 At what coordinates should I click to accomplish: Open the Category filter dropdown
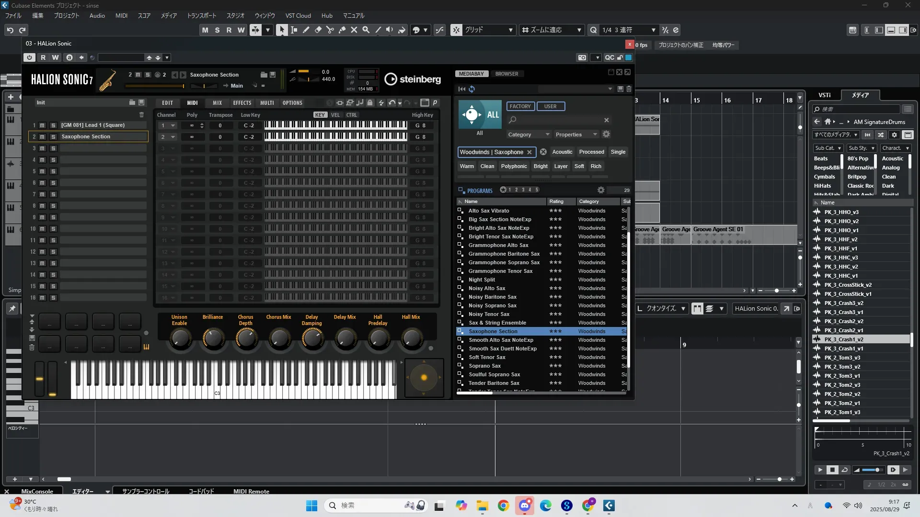(528, 135)
